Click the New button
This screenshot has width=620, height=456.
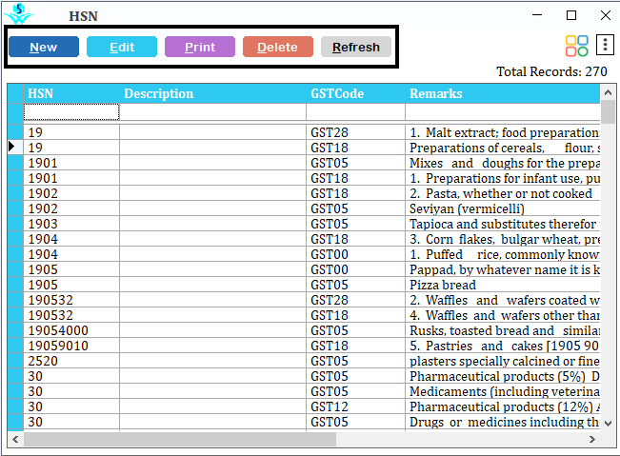point(44,47)
